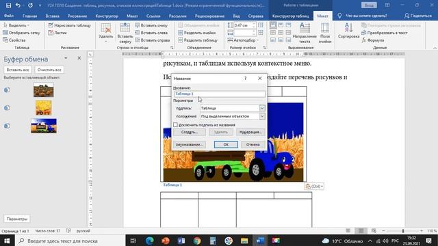Switch to the Вставка tab
Viewport: 438px width, 246px height.
point(52,16)
